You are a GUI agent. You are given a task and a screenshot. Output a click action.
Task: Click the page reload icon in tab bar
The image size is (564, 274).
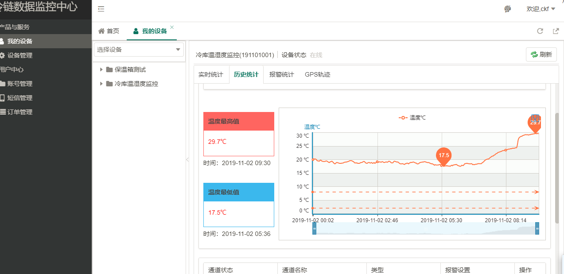pos(540,31)
